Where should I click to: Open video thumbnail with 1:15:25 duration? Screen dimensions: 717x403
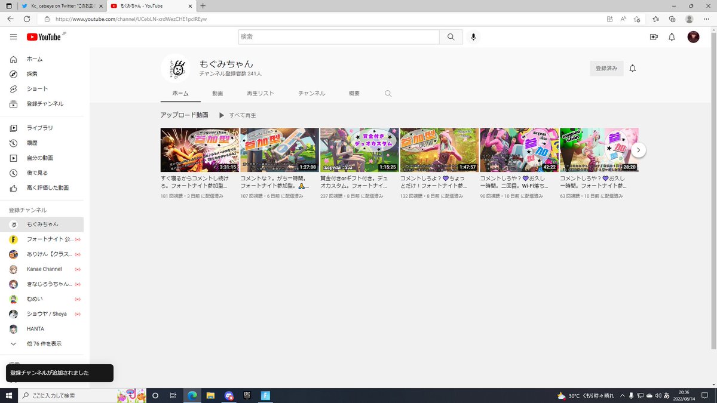[359, 150]
